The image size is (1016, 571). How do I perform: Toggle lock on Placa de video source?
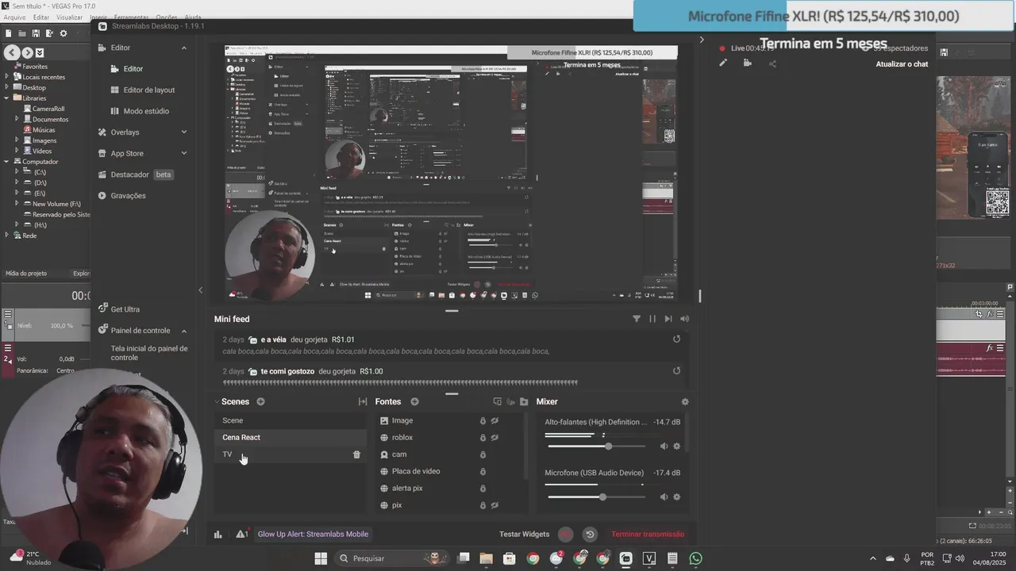pyautogui.click(x=483, y=471)
